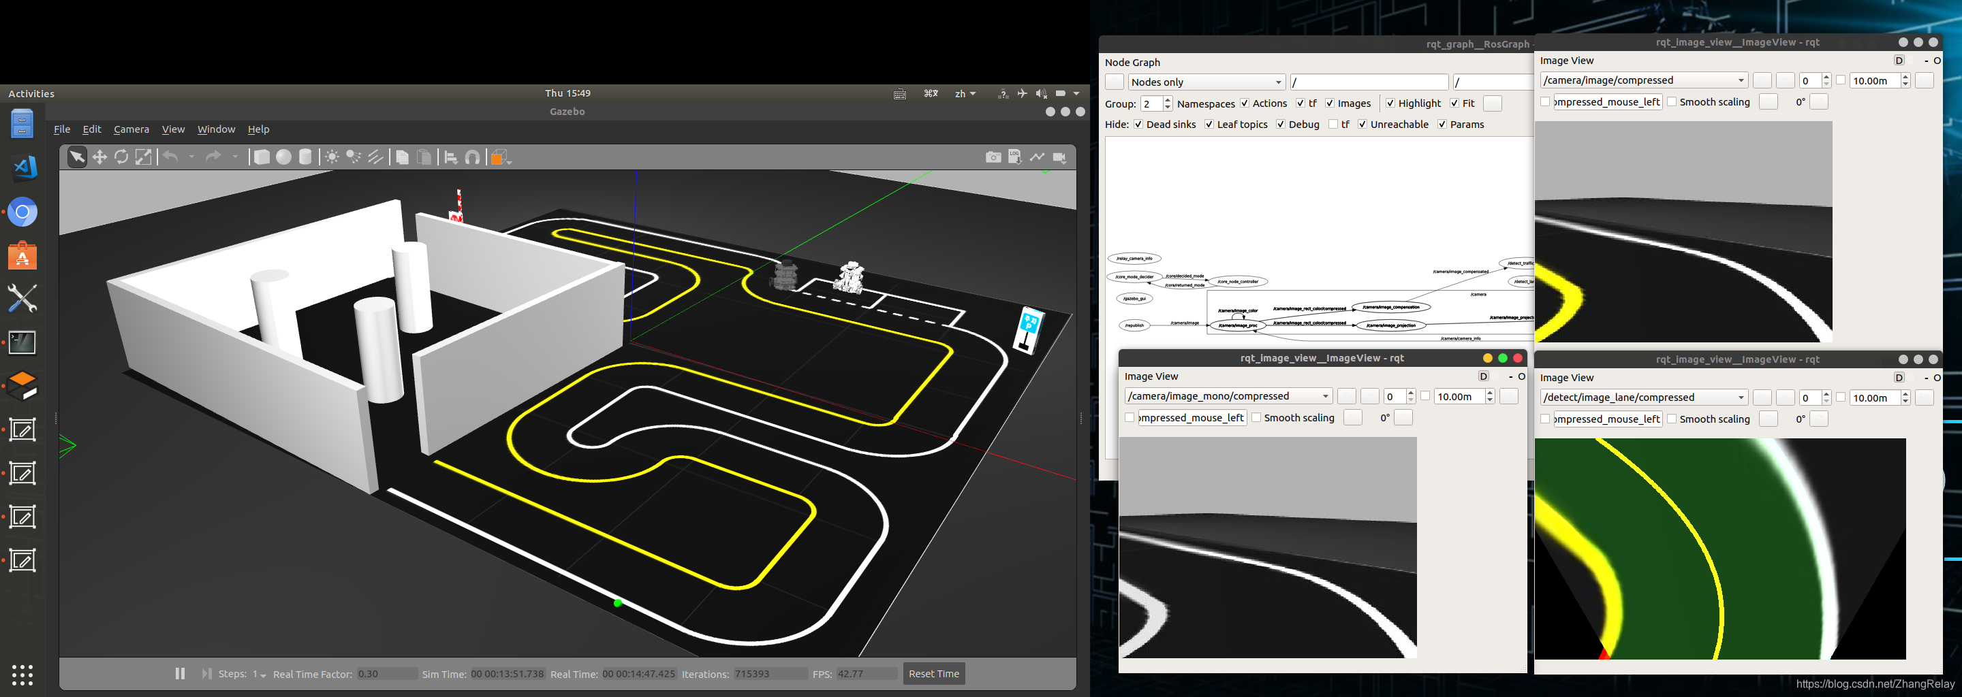Add a spot light in Gazebo
The width and height of the screenshot is (1962, 697).
point(354,157)
